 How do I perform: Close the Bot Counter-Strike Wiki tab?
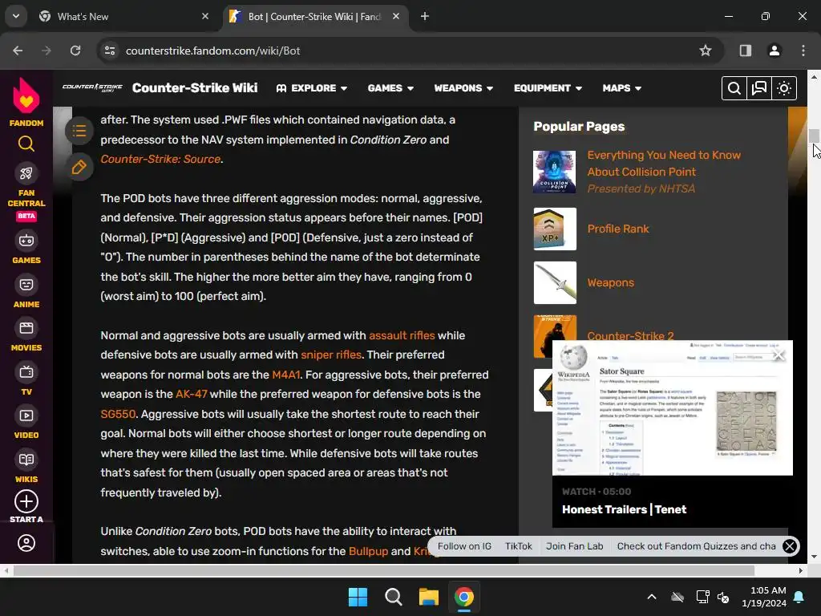pyautogui.click(x=396, y=16)
